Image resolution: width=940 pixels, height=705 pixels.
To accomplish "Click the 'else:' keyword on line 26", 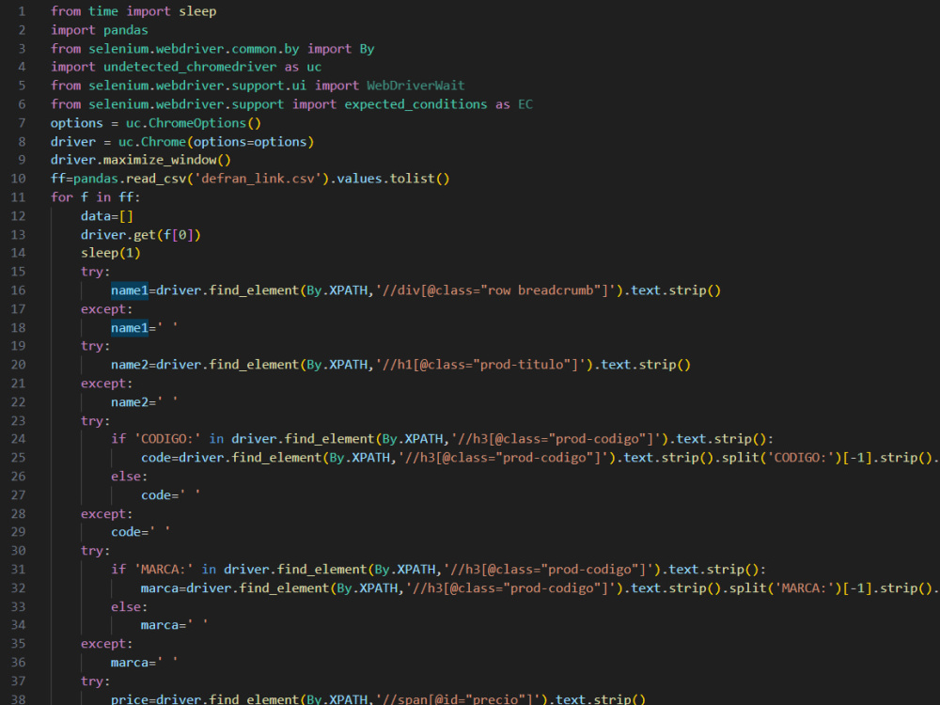I will [x=129, y=476].
